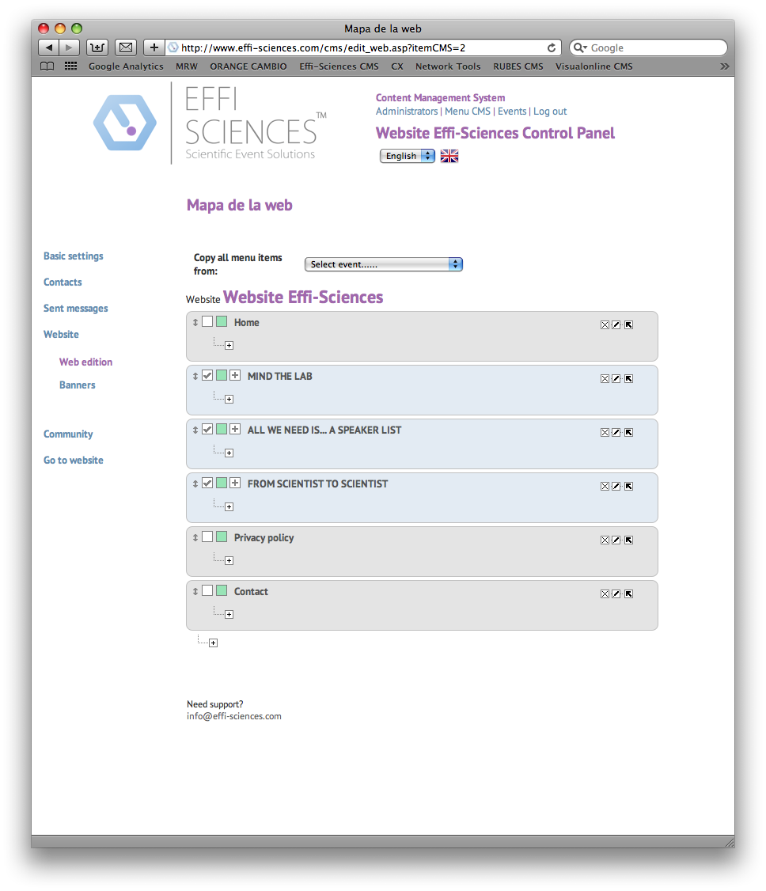Grab the reorder handle of Home row

195,322
